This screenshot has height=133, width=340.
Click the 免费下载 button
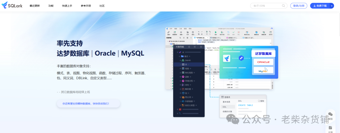[320, 6]
